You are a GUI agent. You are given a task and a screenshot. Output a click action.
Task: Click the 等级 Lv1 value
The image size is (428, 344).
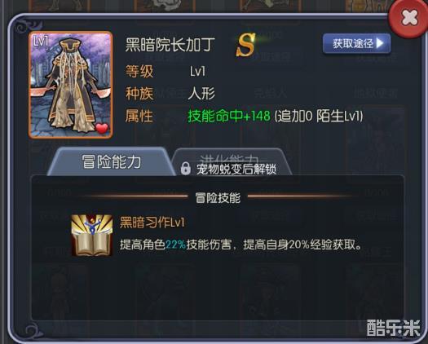coord(197,72)
